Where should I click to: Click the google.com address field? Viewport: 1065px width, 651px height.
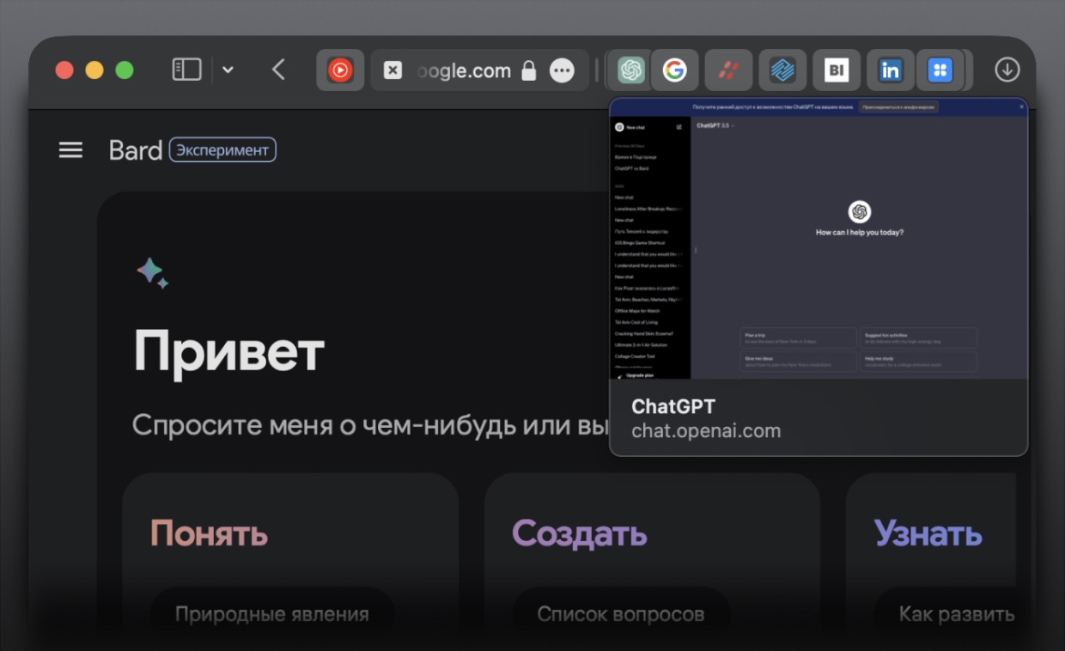point(480,70)
